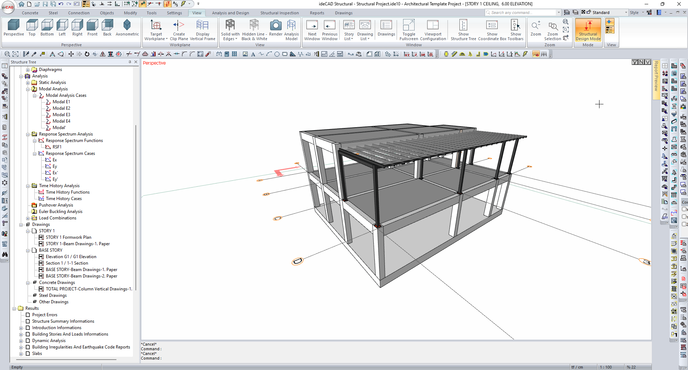Select STORY 1 Formwork Plan drawing

tap(68, 237)
